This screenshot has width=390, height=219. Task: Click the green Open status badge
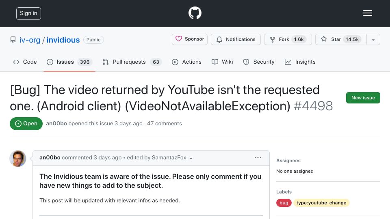click(x=26, y=124)
